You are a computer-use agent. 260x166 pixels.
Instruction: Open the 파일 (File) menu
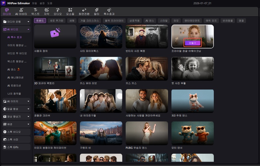pyautogui.click(x=34, y=3)
